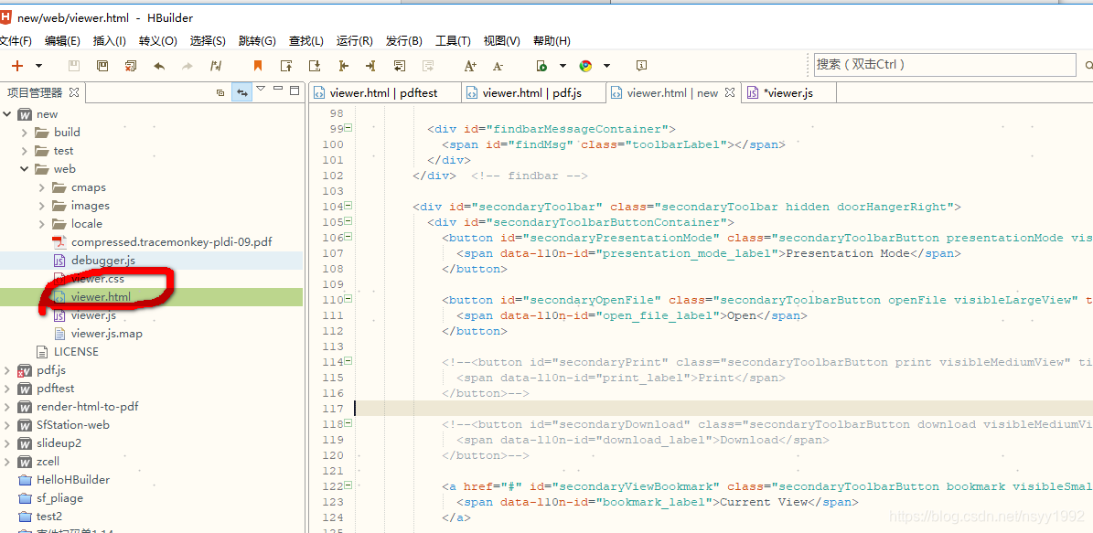1093x533 pixels.
Task: Expand the images folder
Action: pos(42,206)
